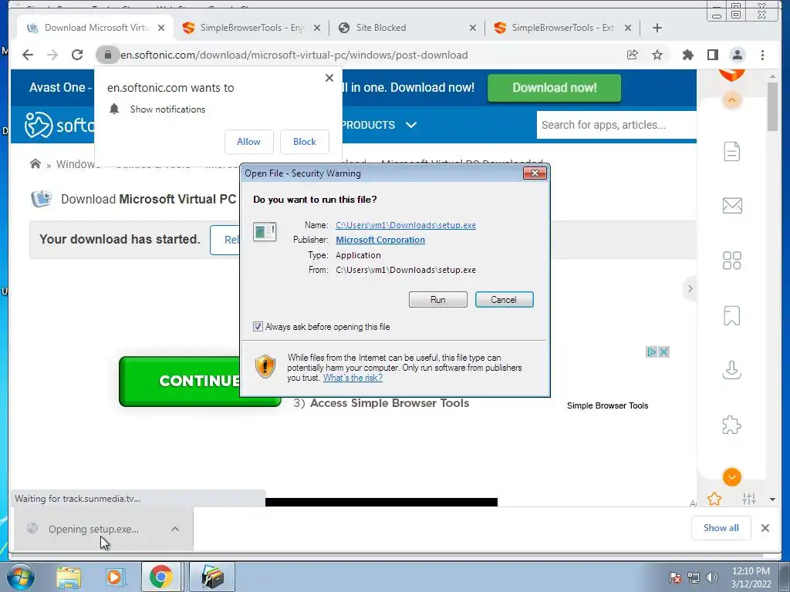This screenshot has width=790, height=592.
Task: Open the Chrome three-dot menu
Action: 762,55
